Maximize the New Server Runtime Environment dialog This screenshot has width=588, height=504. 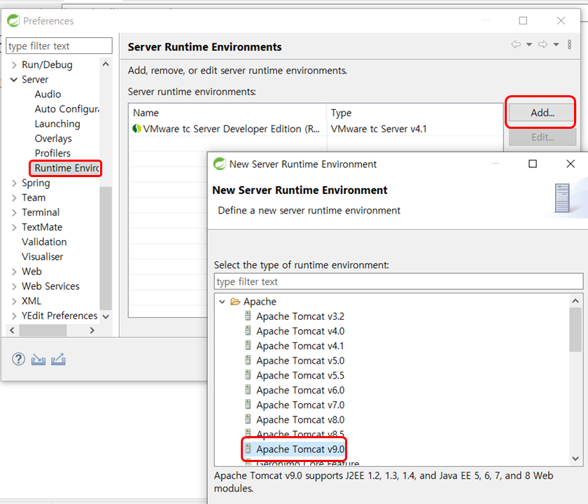coord(533,164)
